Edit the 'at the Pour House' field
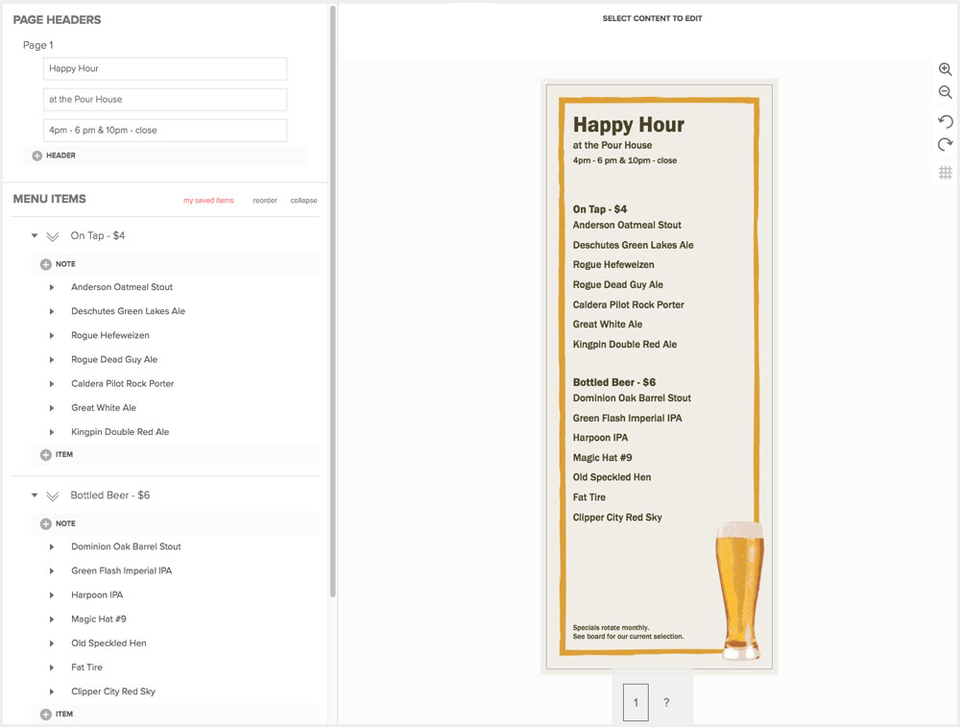Screen dimensions: 960x727 165,99
